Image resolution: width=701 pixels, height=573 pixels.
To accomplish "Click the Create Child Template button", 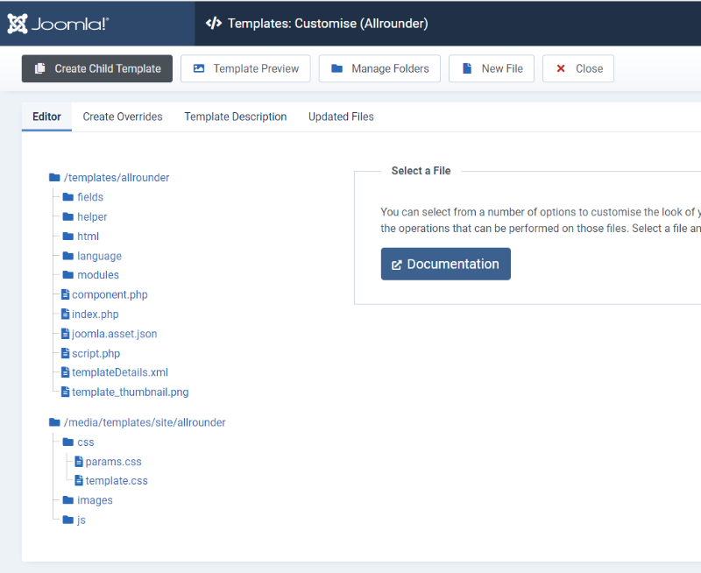I will [x=97, y=68].
